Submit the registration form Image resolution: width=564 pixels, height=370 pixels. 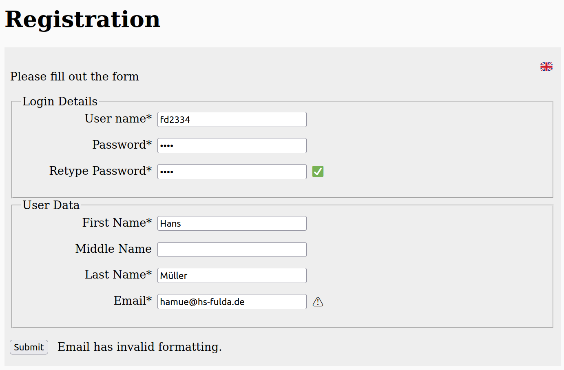(29, 347)
